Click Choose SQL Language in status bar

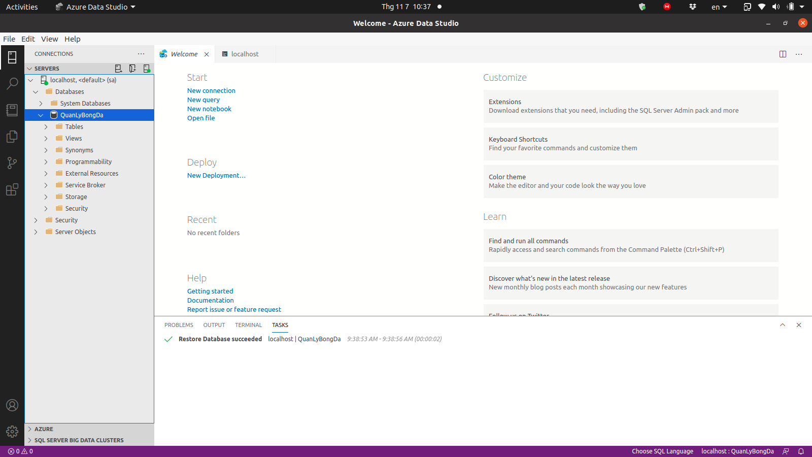pos(662,451)
